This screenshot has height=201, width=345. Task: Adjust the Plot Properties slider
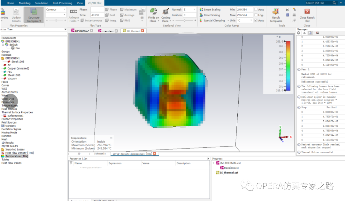tap(56, 20)
